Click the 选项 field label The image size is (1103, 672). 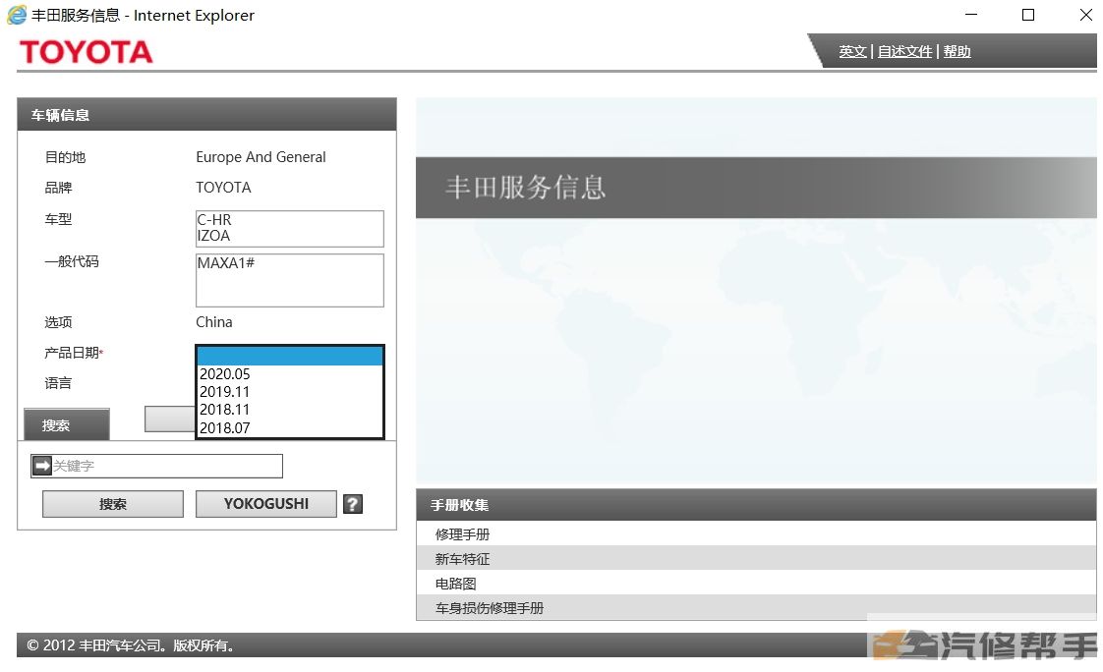point(58,322)
